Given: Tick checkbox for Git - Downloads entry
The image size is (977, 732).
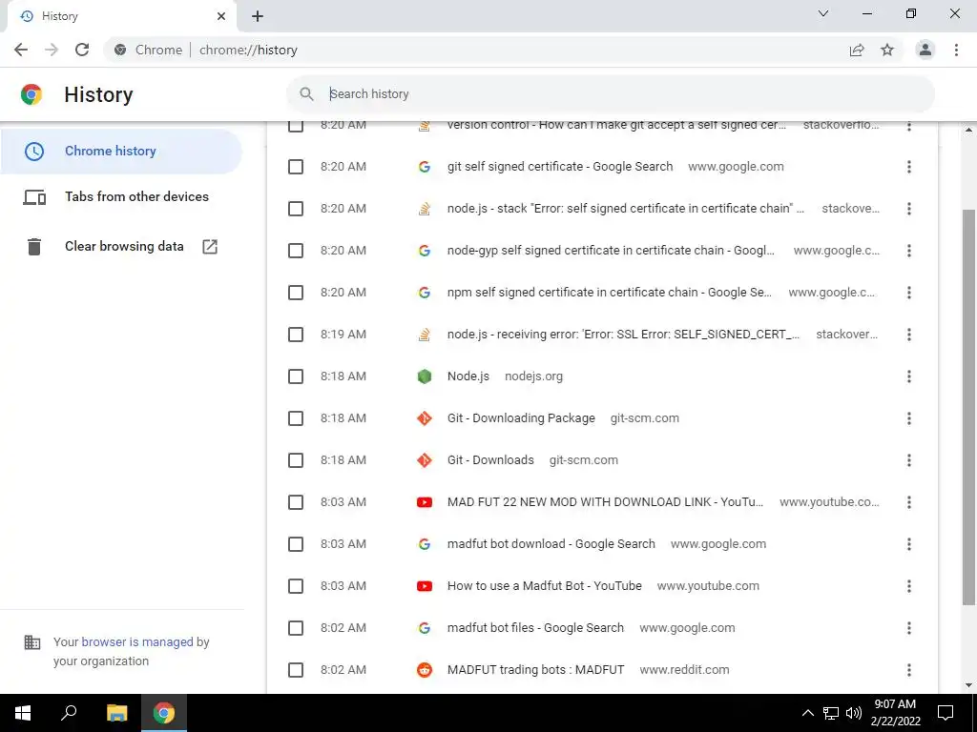Looking at the screenshot, I should pos(296,460).
